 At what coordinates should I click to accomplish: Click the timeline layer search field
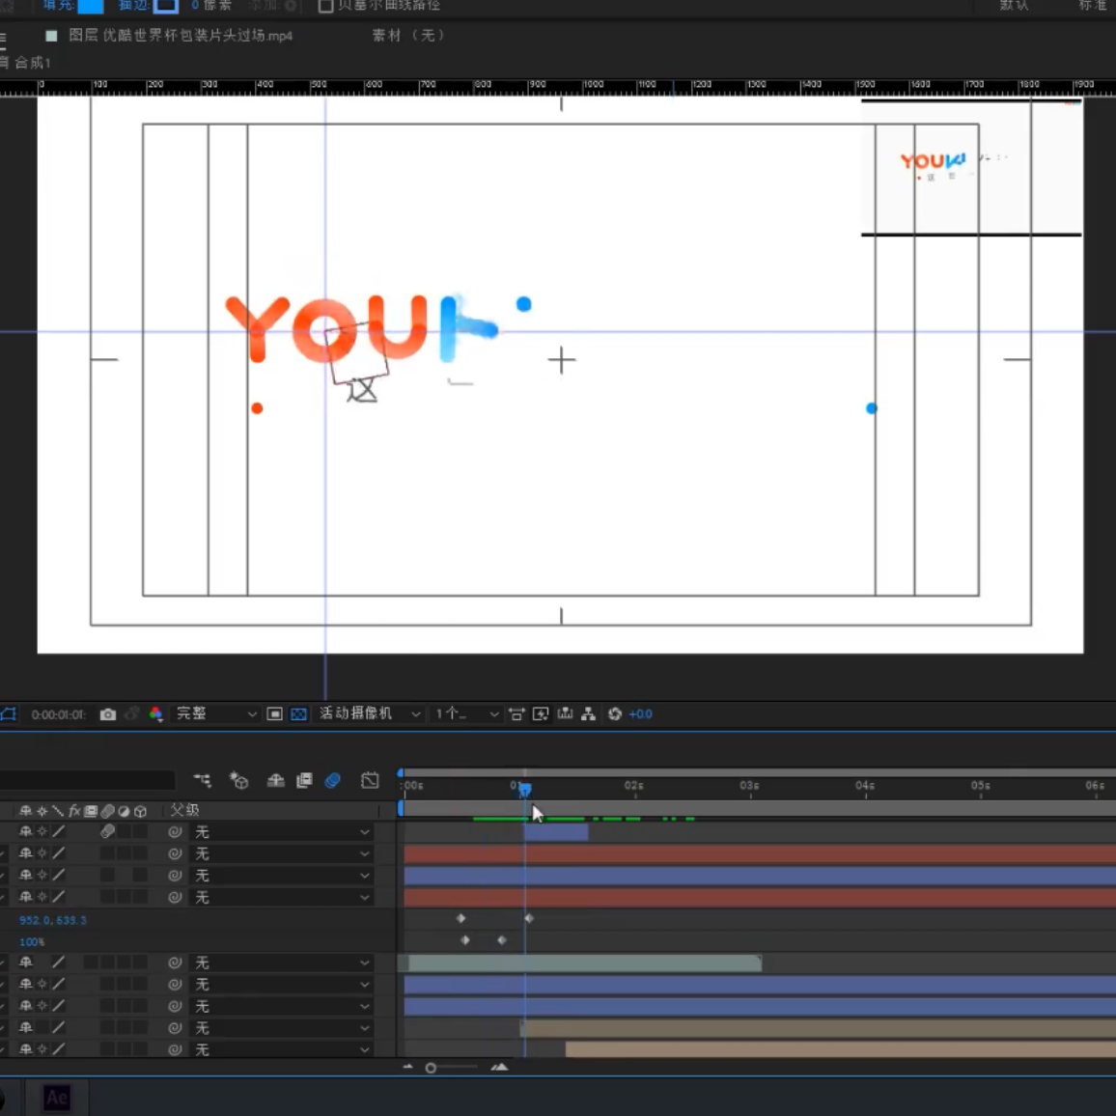[x=87, y=781]
